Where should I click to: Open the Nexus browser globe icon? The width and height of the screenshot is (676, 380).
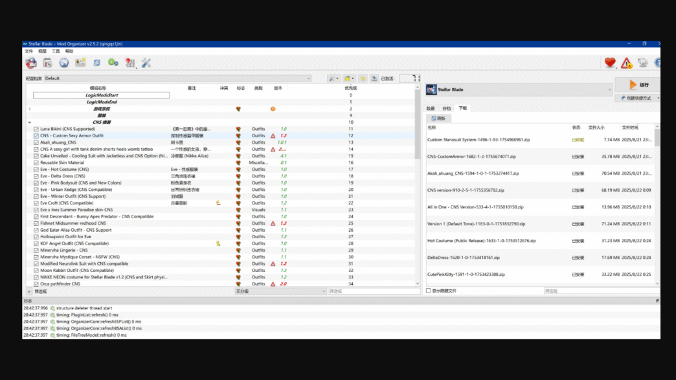(64, 63)
